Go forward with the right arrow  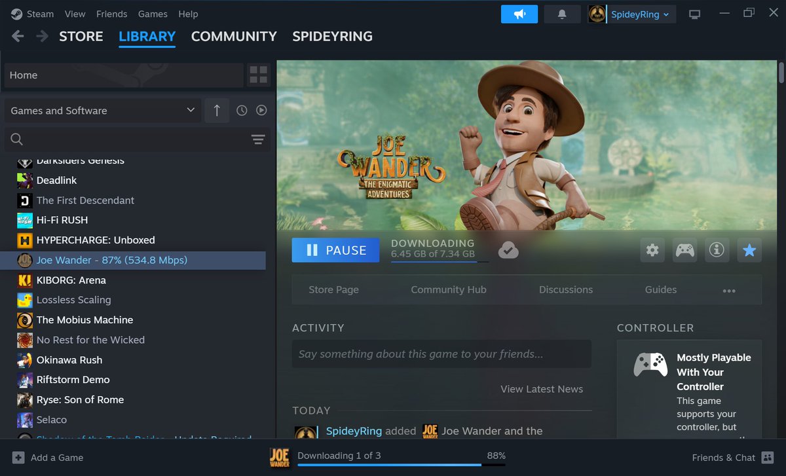click(x=42, y=36)
